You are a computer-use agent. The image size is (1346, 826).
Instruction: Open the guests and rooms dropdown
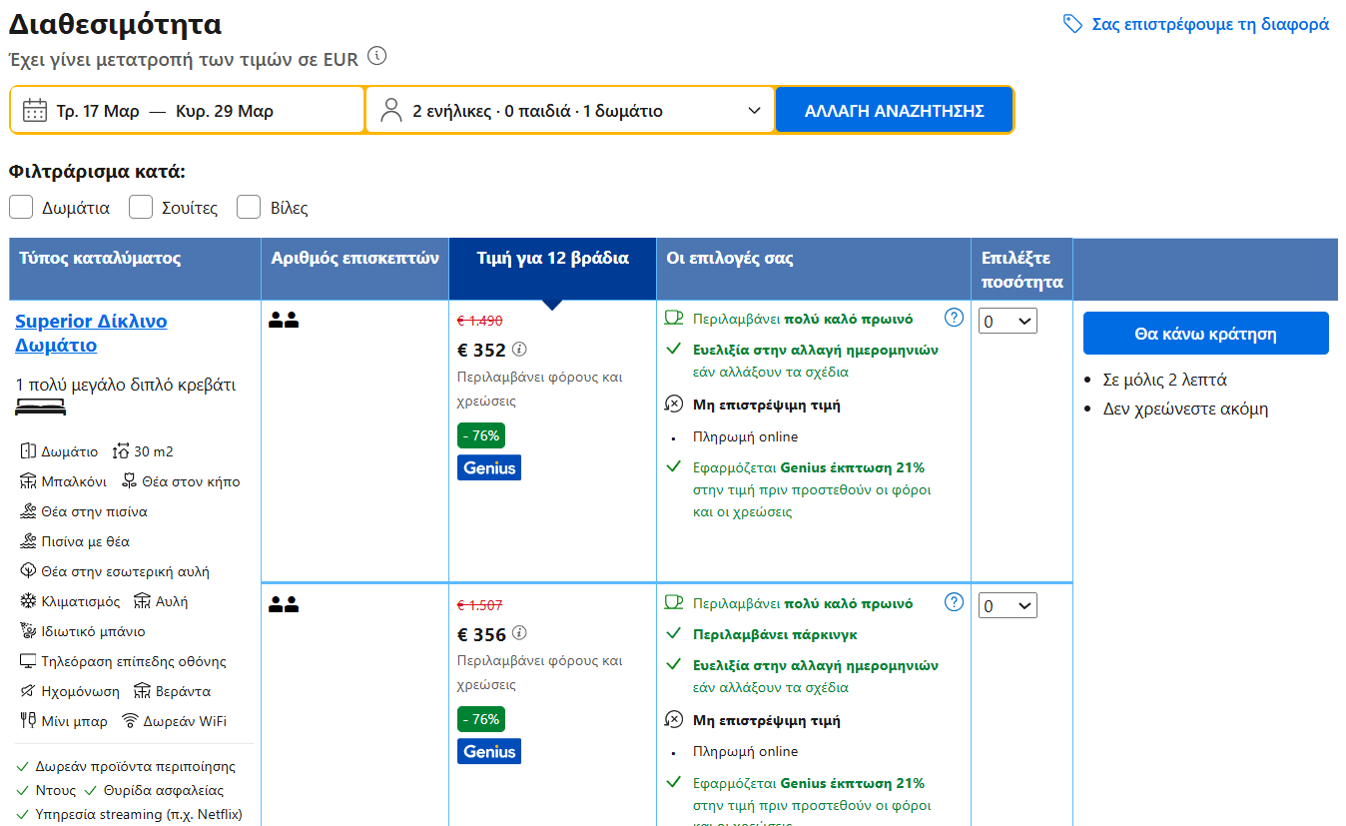click(570, 110)
